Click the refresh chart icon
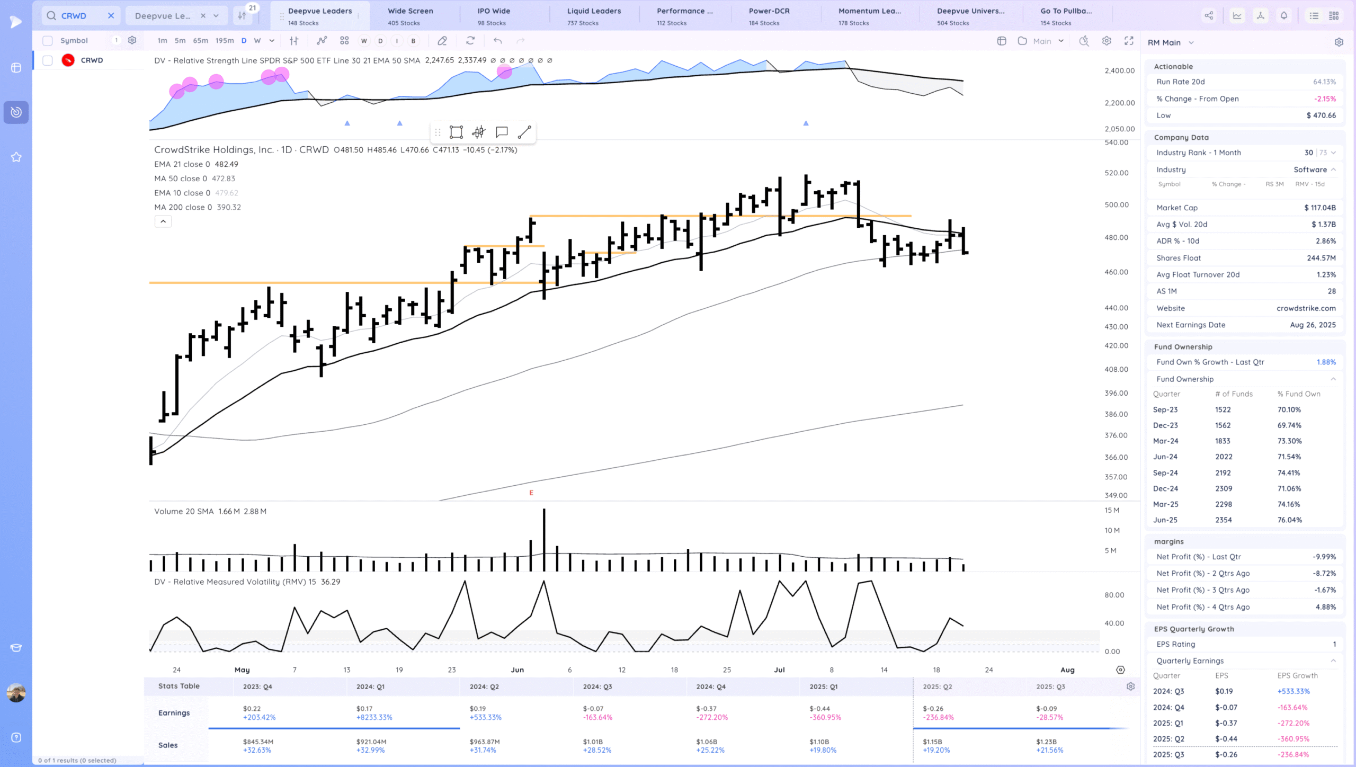This screenshot has height=767, width=1356. pos(470,41)
